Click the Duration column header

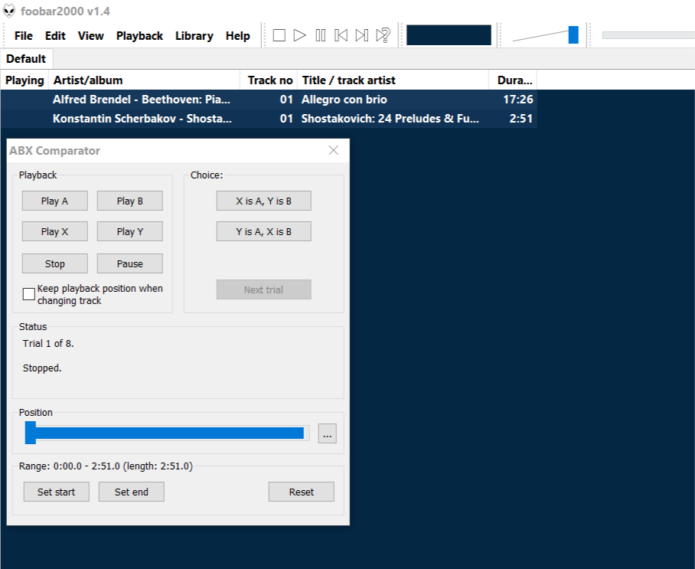coord(513,80)
